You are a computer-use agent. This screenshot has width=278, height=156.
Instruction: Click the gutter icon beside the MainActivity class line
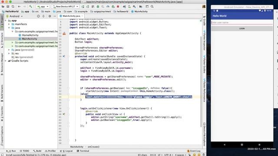click(64, 33)
